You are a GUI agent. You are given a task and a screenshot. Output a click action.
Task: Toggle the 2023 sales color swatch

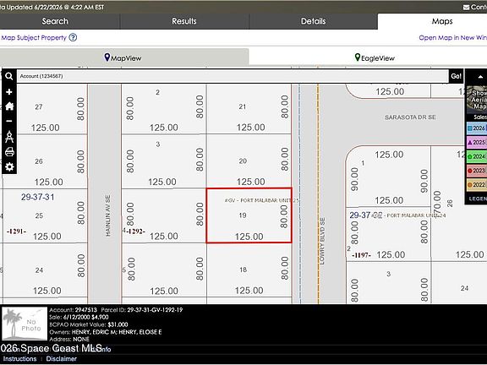pos(477,171)
